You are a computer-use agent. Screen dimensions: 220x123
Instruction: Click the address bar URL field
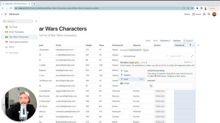98,8
